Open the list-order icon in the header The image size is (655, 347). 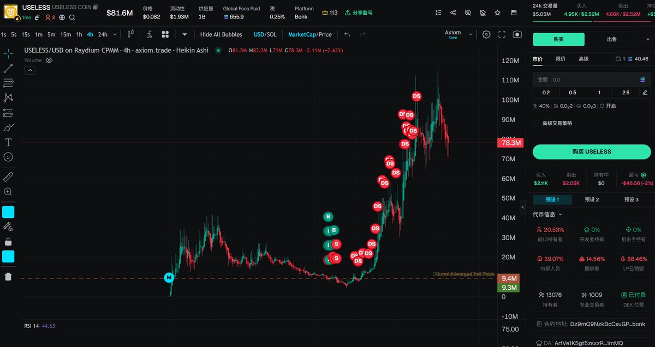[x=439, y=13]
